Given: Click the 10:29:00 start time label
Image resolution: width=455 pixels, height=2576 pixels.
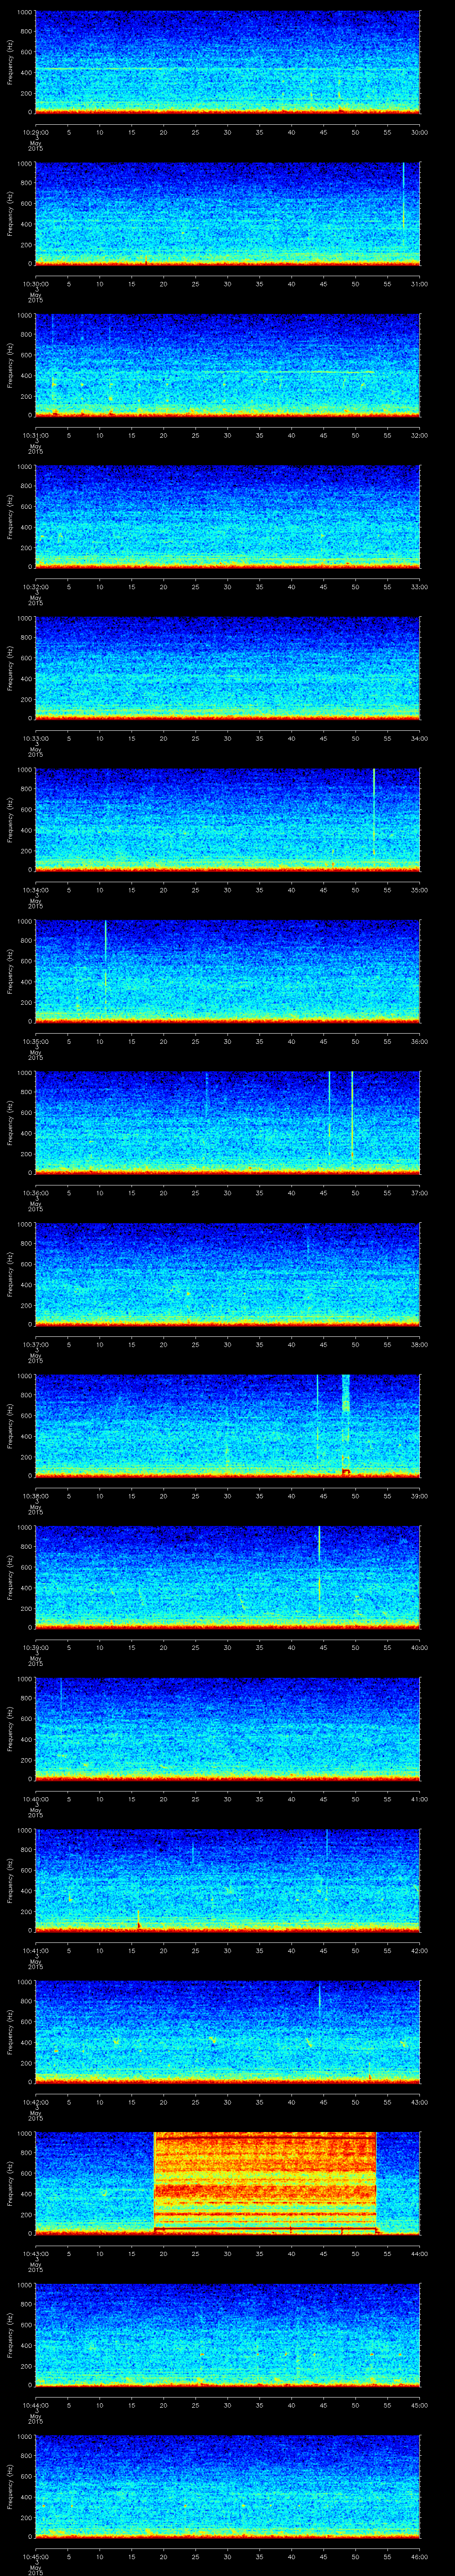Looking at the screenshot, I should (x=36, y=132).
